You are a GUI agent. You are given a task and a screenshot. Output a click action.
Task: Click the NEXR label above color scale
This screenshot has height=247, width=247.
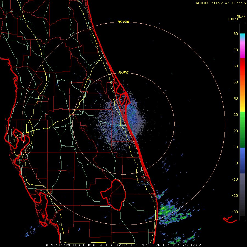[241, 16]
